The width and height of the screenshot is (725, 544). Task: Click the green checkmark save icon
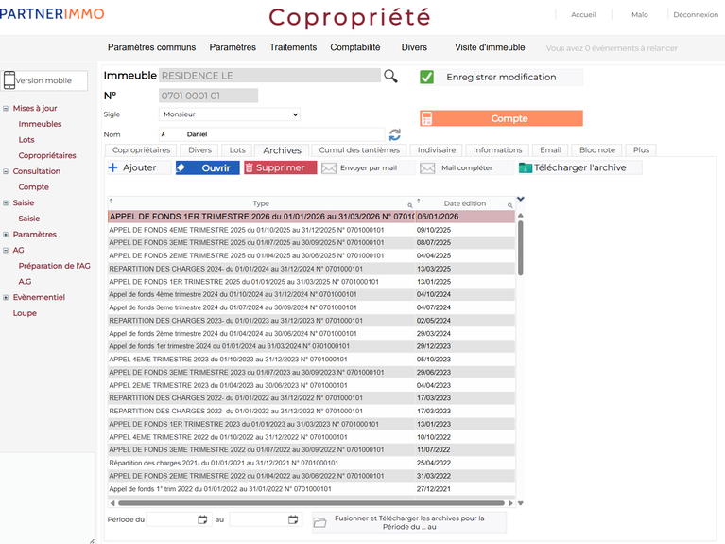pos(426,77)
